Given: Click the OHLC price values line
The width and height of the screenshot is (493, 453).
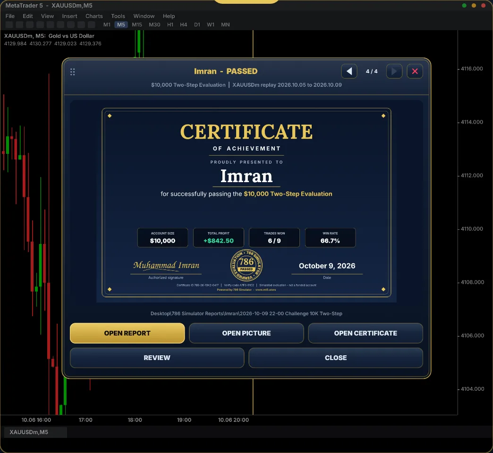Looking at the screenshot, I should [x=53, y=44].
